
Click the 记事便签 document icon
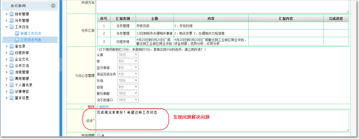12,91
